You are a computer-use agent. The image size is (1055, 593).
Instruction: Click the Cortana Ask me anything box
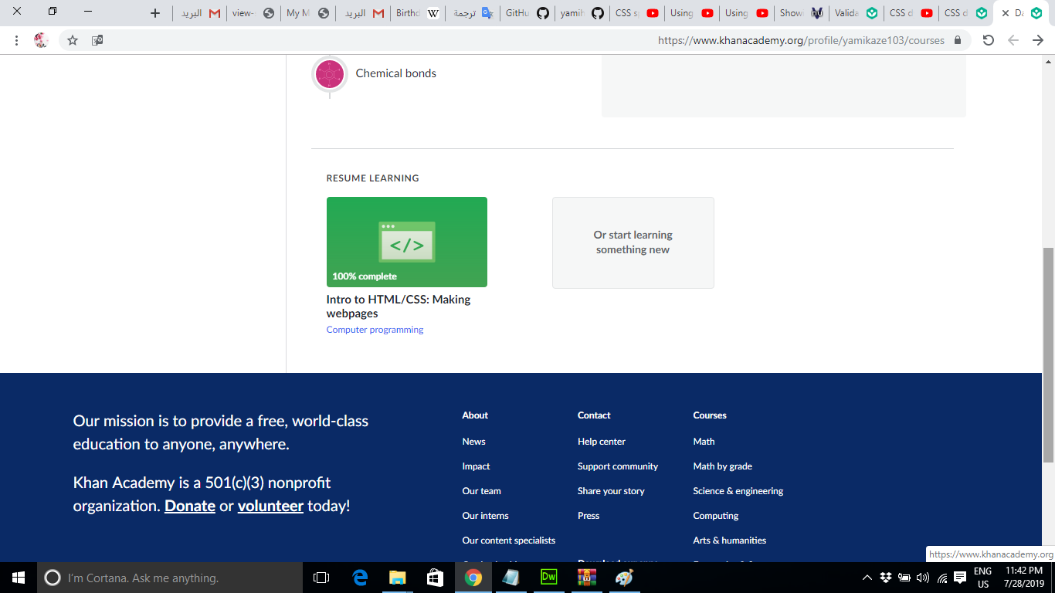tap(170, 578)
